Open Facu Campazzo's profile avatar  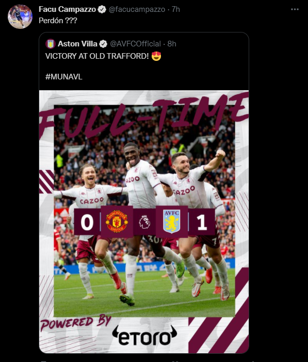tap(20, 17)
